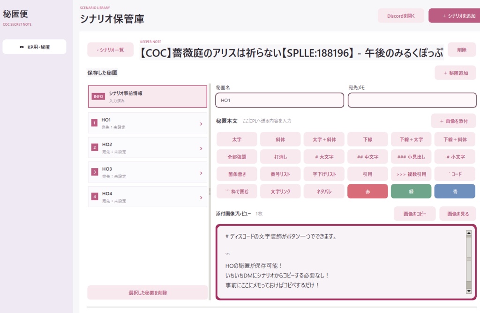Open the HO3 secret entry
Screen dimensions: 480x313
(148, 172)
